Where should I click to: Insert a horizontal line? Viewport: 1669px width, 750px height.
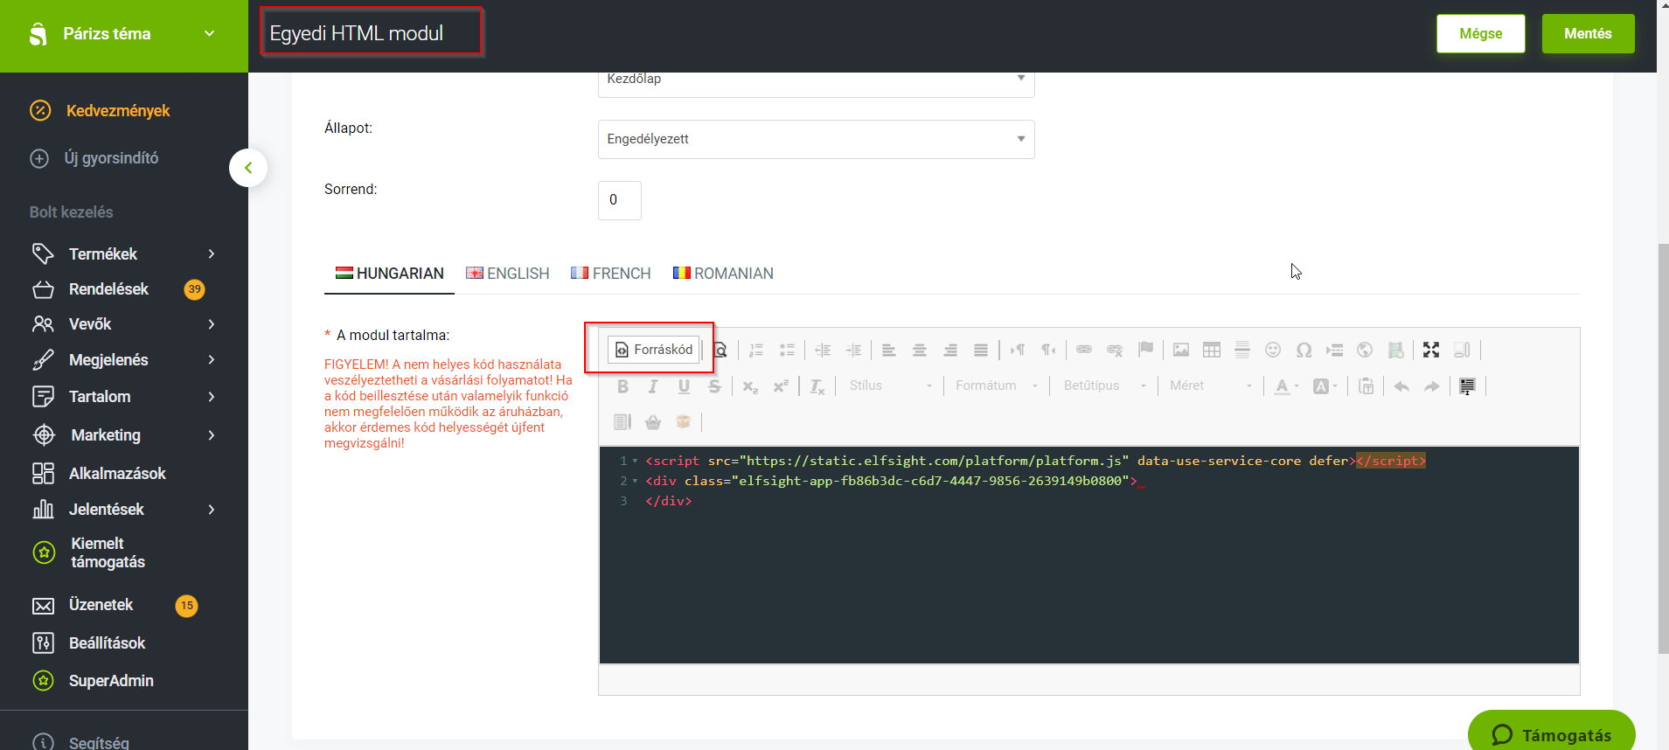[x=1242, y=351]
